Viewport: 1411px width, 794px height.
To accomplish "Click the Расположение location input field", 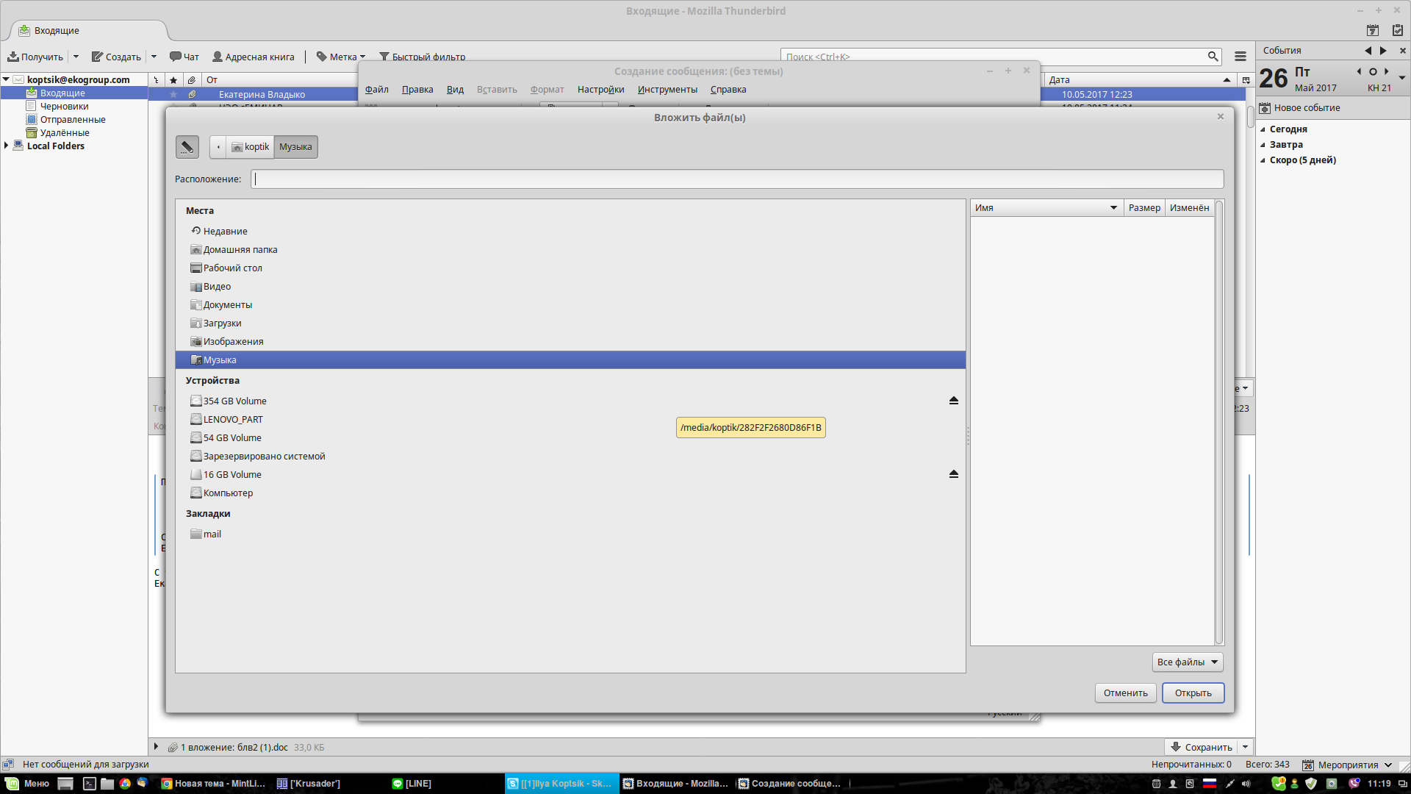I will (x=736, y=179).
